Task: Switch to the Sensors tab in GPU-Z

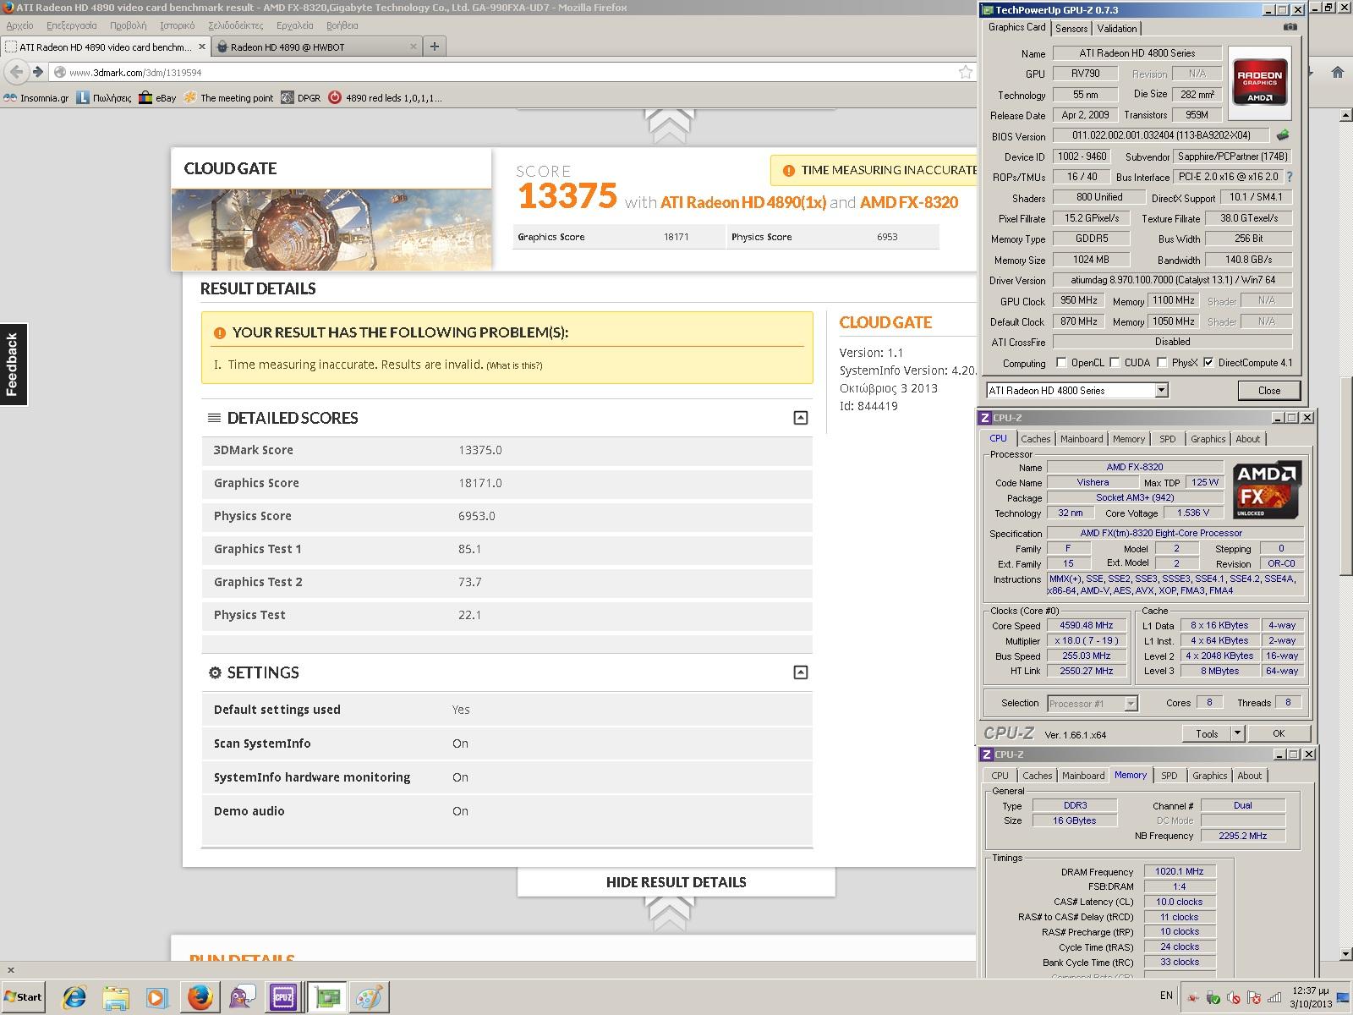Action: pos(1071,29)
